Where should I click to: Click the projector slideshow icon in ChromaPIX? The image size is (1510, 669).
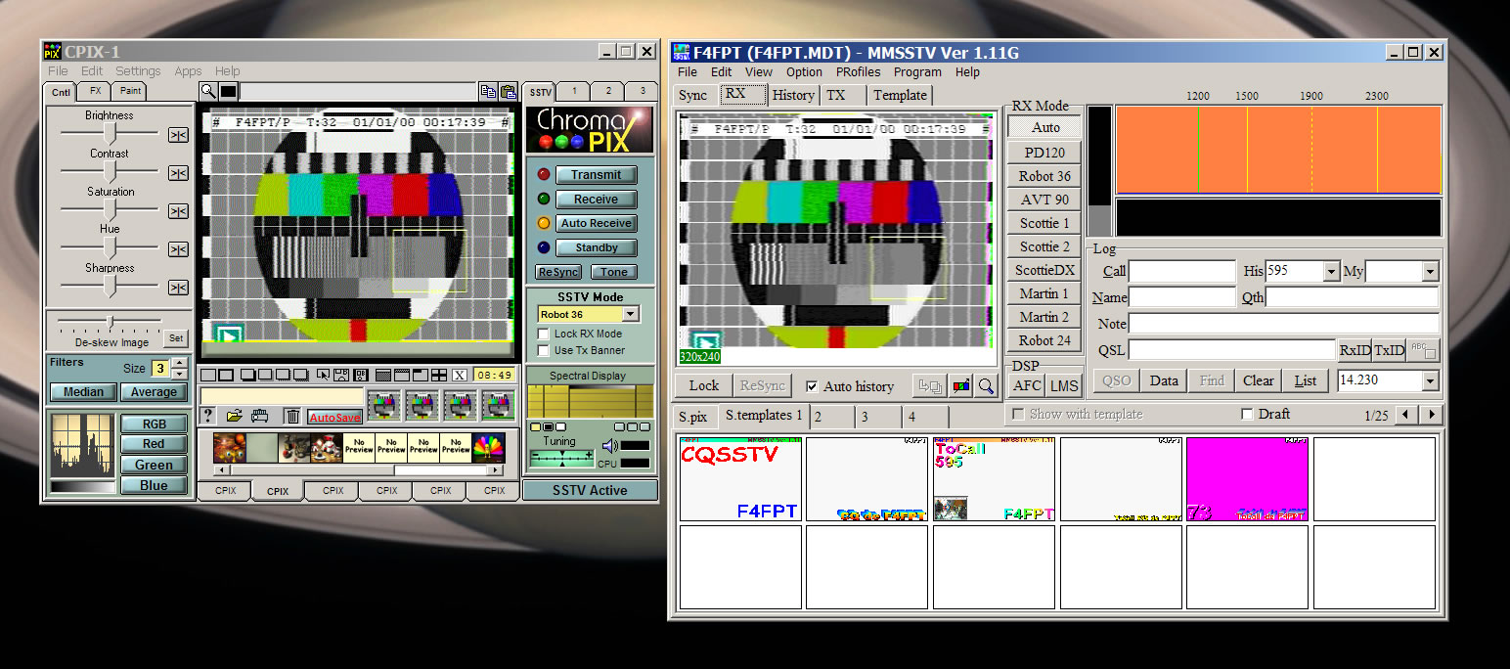point(259,416)
